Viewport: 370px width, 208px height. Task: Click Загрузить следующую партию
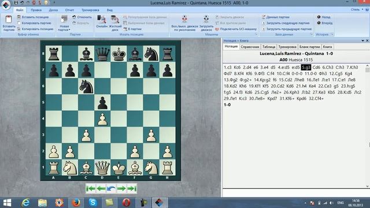(286, 23)
